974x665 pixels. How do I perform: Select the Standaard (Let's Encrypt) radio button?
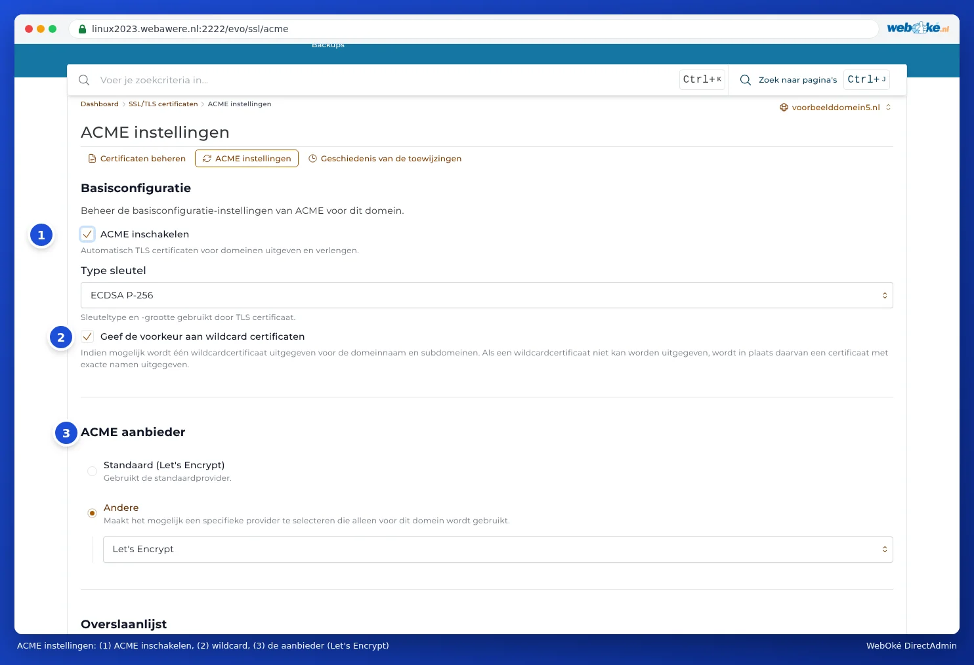tap(92, 471)
